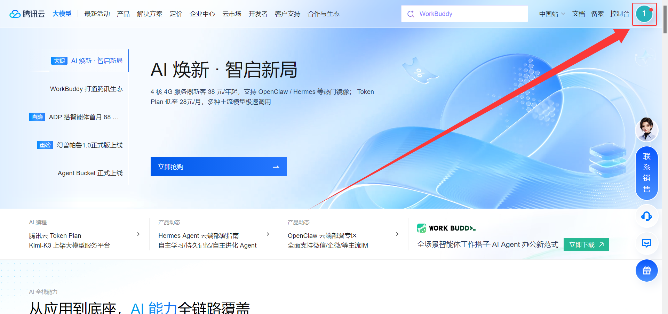Screen dimensions: 668x314
Task: Click arrow in 立即抢购 button
Action: 276,167
